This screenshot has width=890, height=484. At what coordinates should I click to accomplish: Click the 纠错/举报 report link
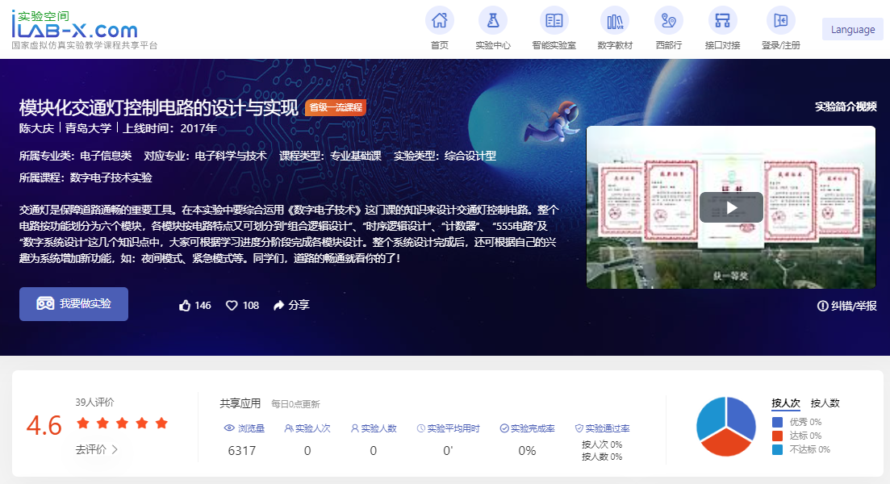click(x=846, y=306)
